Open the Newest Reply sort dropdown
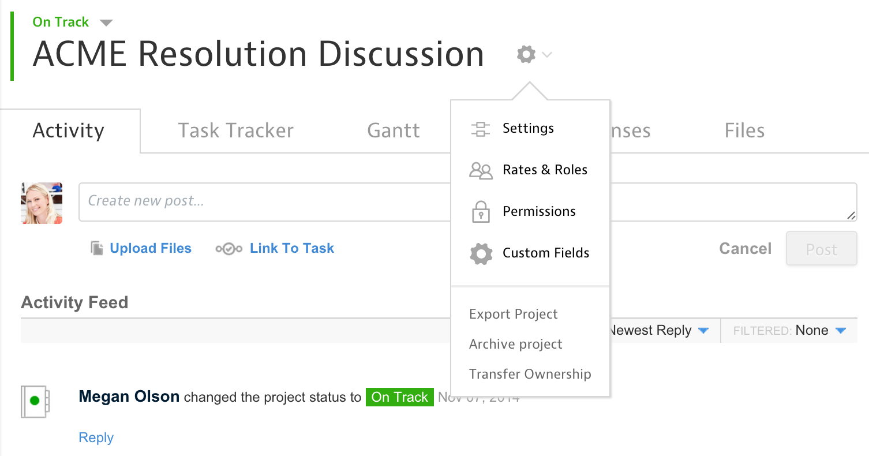869x456 pixels. tap(702, 331)
